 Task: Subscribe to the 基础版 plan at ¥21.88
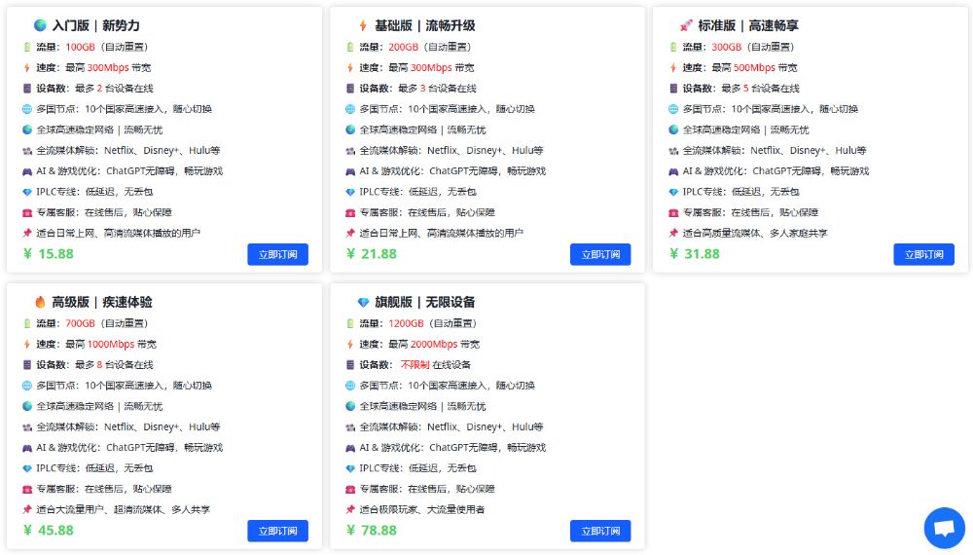600,254
